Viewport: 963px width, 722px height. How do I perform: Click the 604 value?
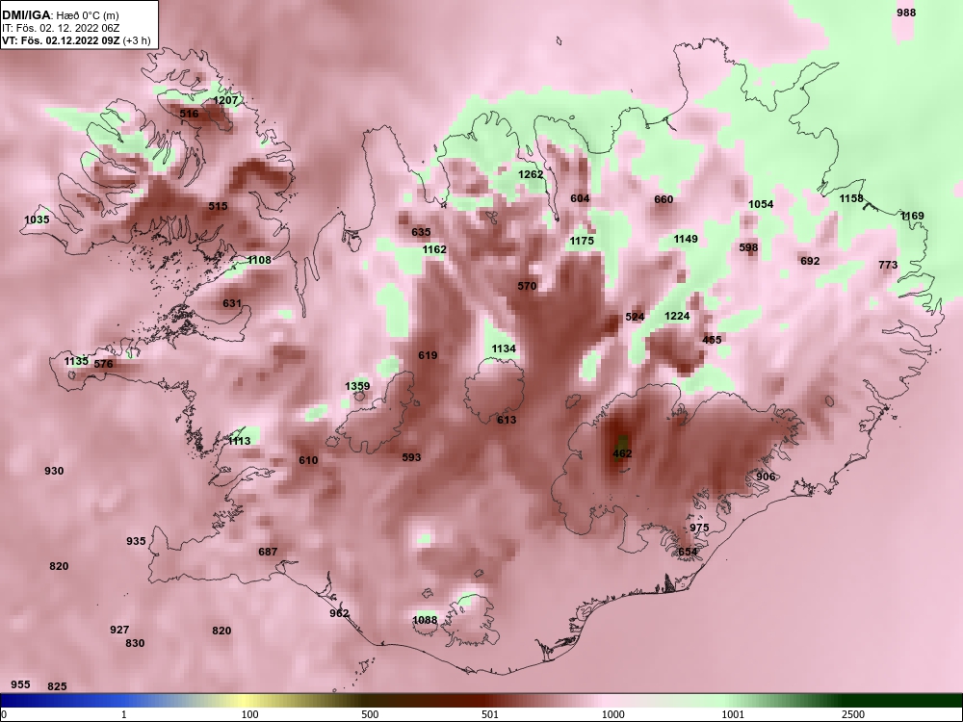click(580, 198)
